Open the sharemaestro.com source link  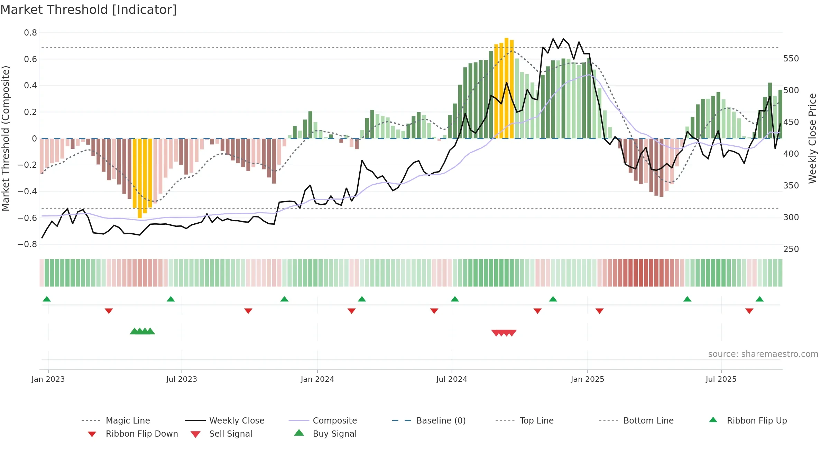(x=763, y=354)
